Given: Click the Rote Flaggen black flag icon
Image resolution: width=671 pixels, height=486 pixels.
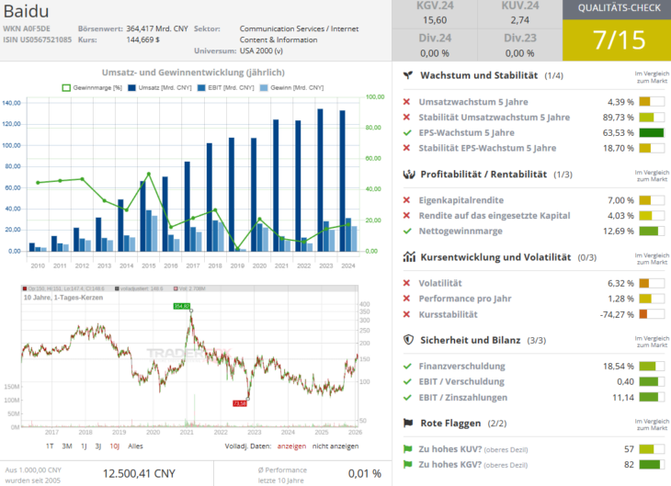Looking at the screenshot, I should click(409, 423).
